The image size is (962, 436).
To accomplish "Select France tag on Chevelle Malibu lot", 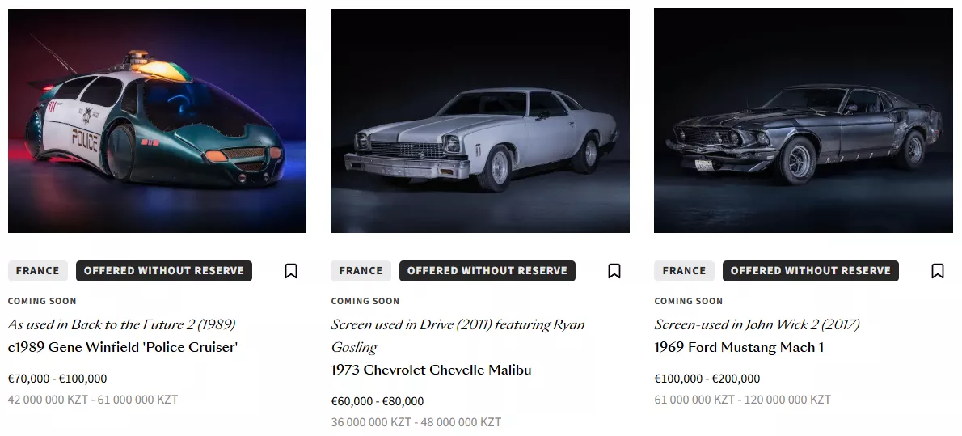I will pos(361,271).
